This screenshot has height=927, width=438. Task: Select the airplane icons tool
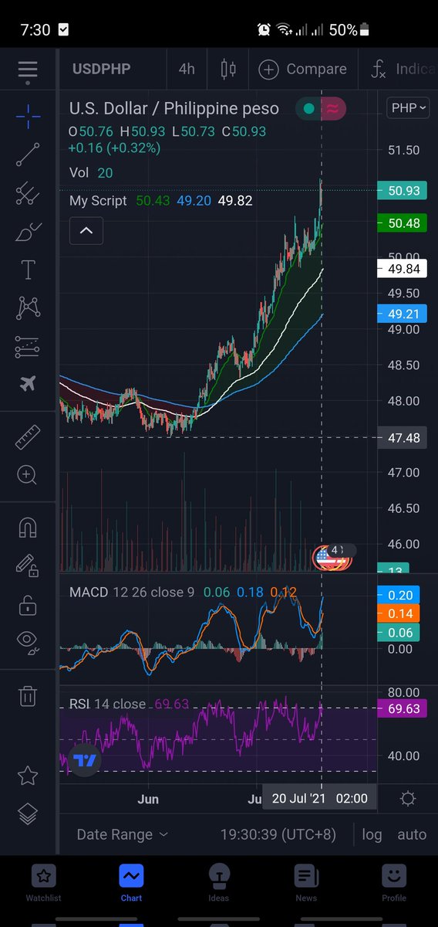[x=28, y=384]
